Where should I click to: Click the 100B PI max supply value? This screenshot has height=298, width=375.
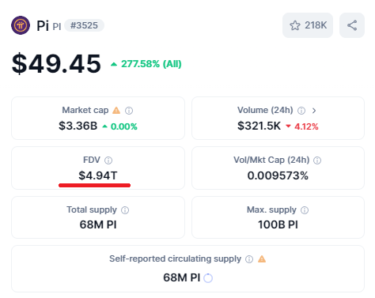click(x=278, y=224)
